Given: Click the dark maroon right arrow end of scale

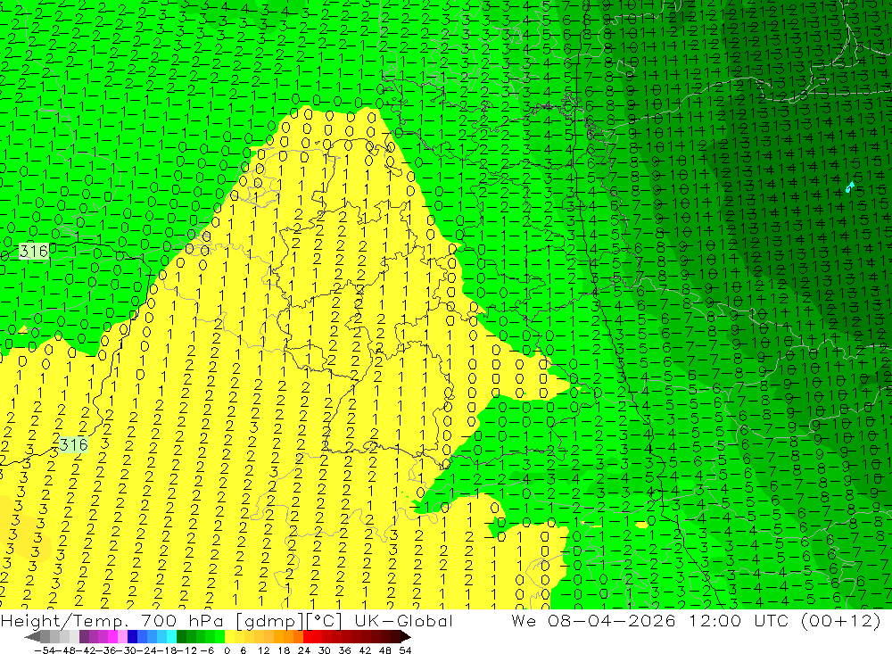Looking at the screenshot, I should (x=405, y=637).
